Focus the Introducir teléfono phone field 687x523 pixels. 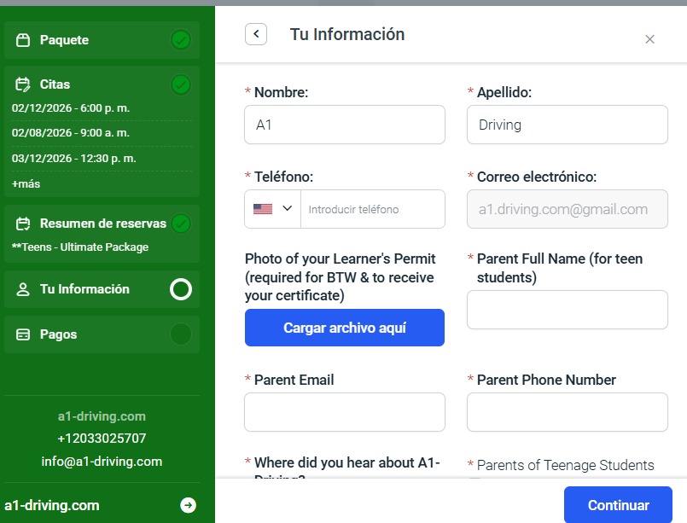[372, 209]
